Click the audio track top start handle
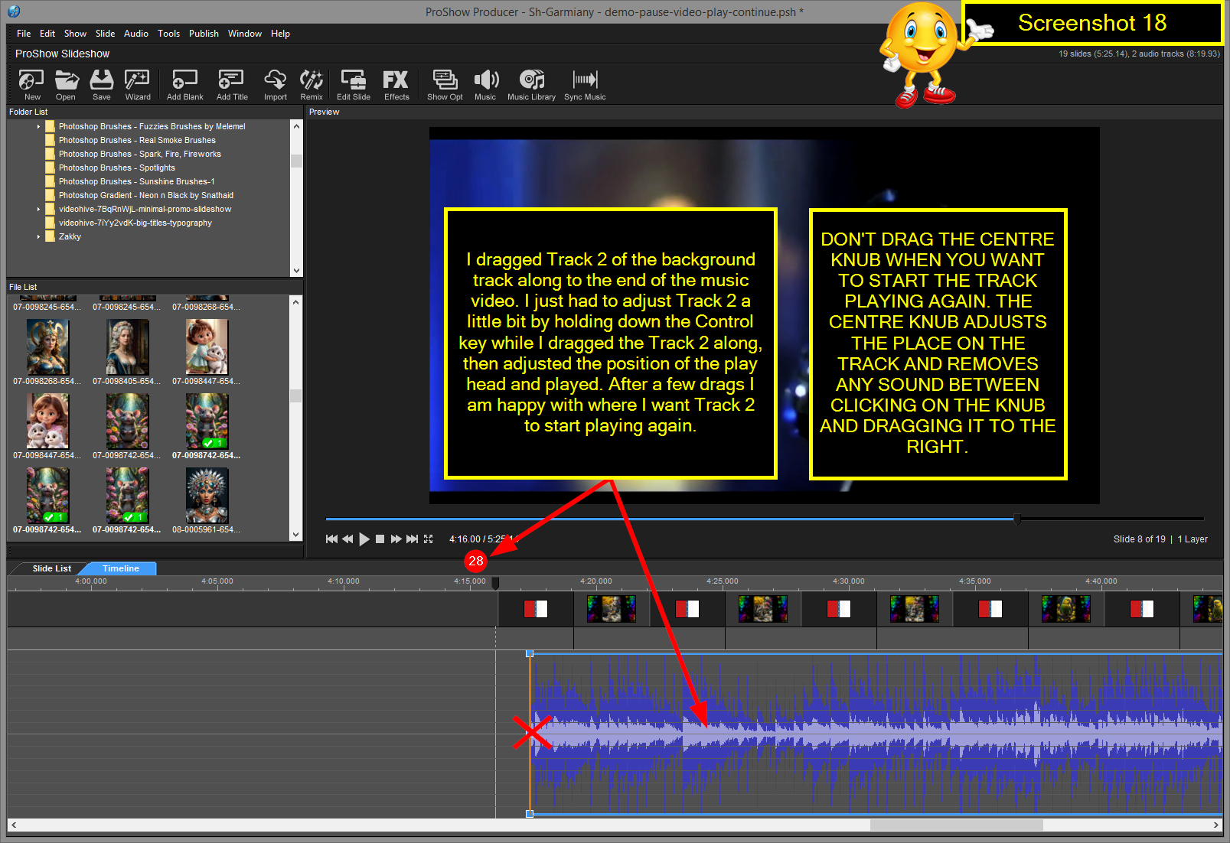The width and height of the screenshot is (1230, 843). coord(530,653)
